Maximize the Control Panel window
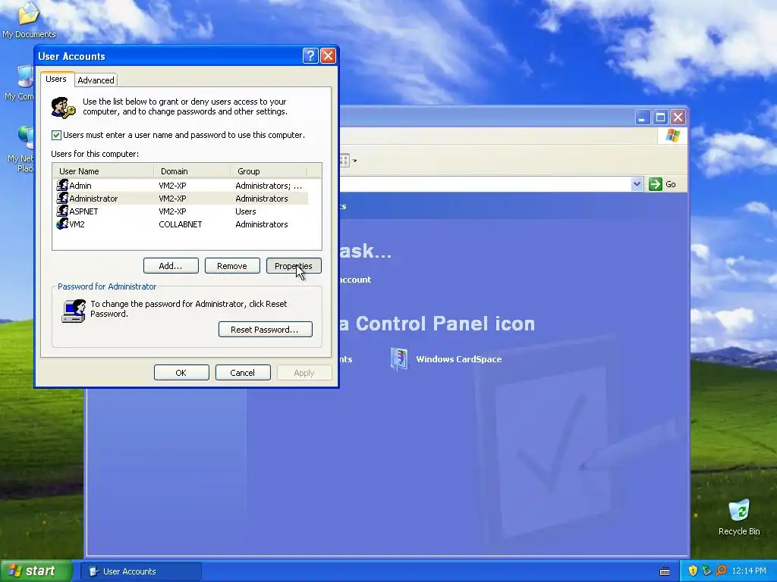The width and height of the screenshot is (777, 582). point(660,117)
